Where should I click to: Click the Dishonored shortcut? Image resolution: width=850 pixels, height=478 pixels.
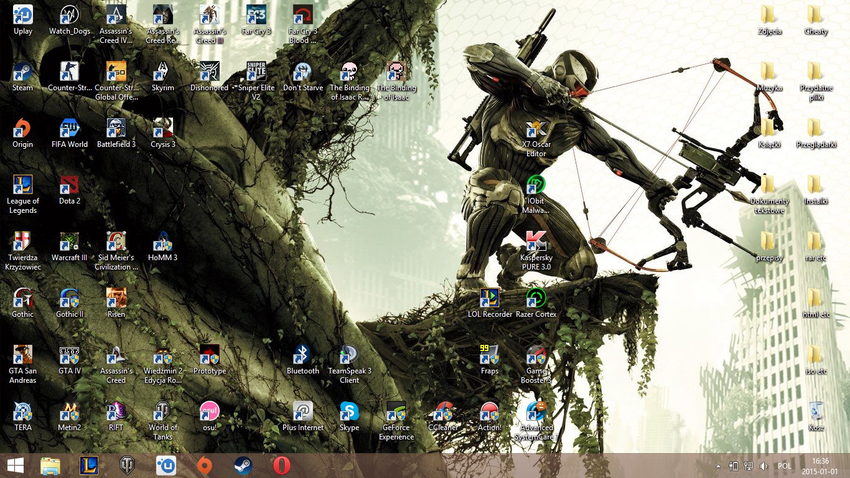pyautogui.click(x=210, y=77)
